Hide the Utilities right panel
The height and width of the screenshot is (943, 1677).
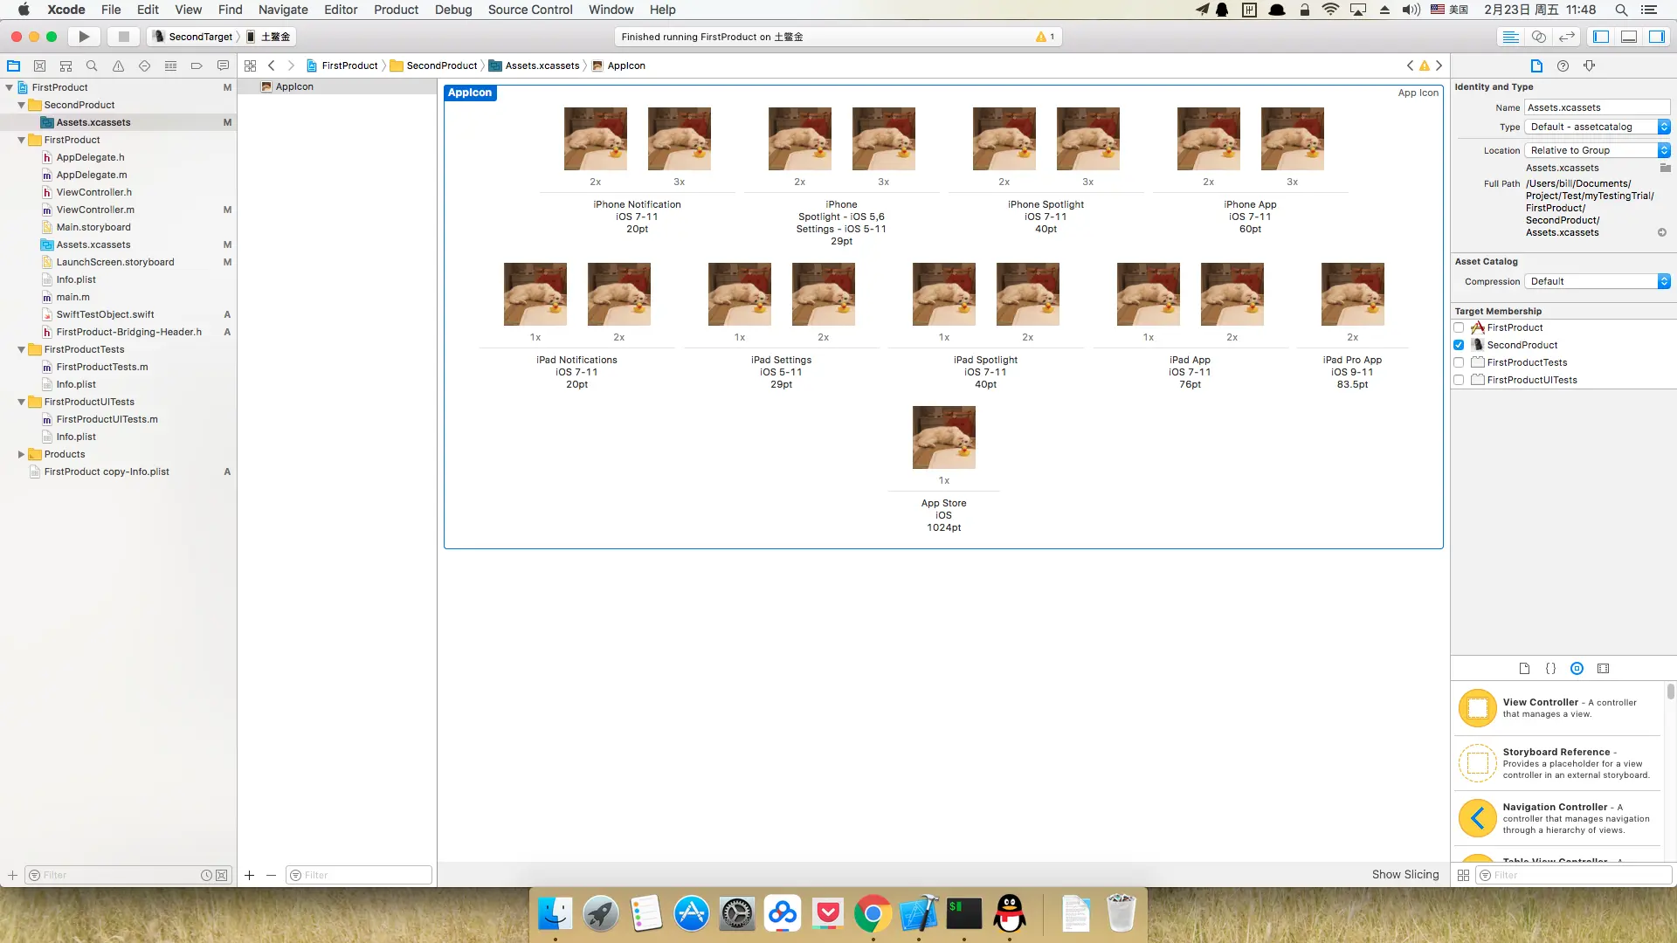coord(1657,37)
